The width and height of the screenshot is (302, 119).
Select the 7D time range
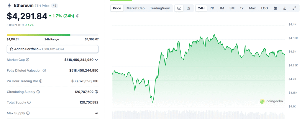(212, 8)
